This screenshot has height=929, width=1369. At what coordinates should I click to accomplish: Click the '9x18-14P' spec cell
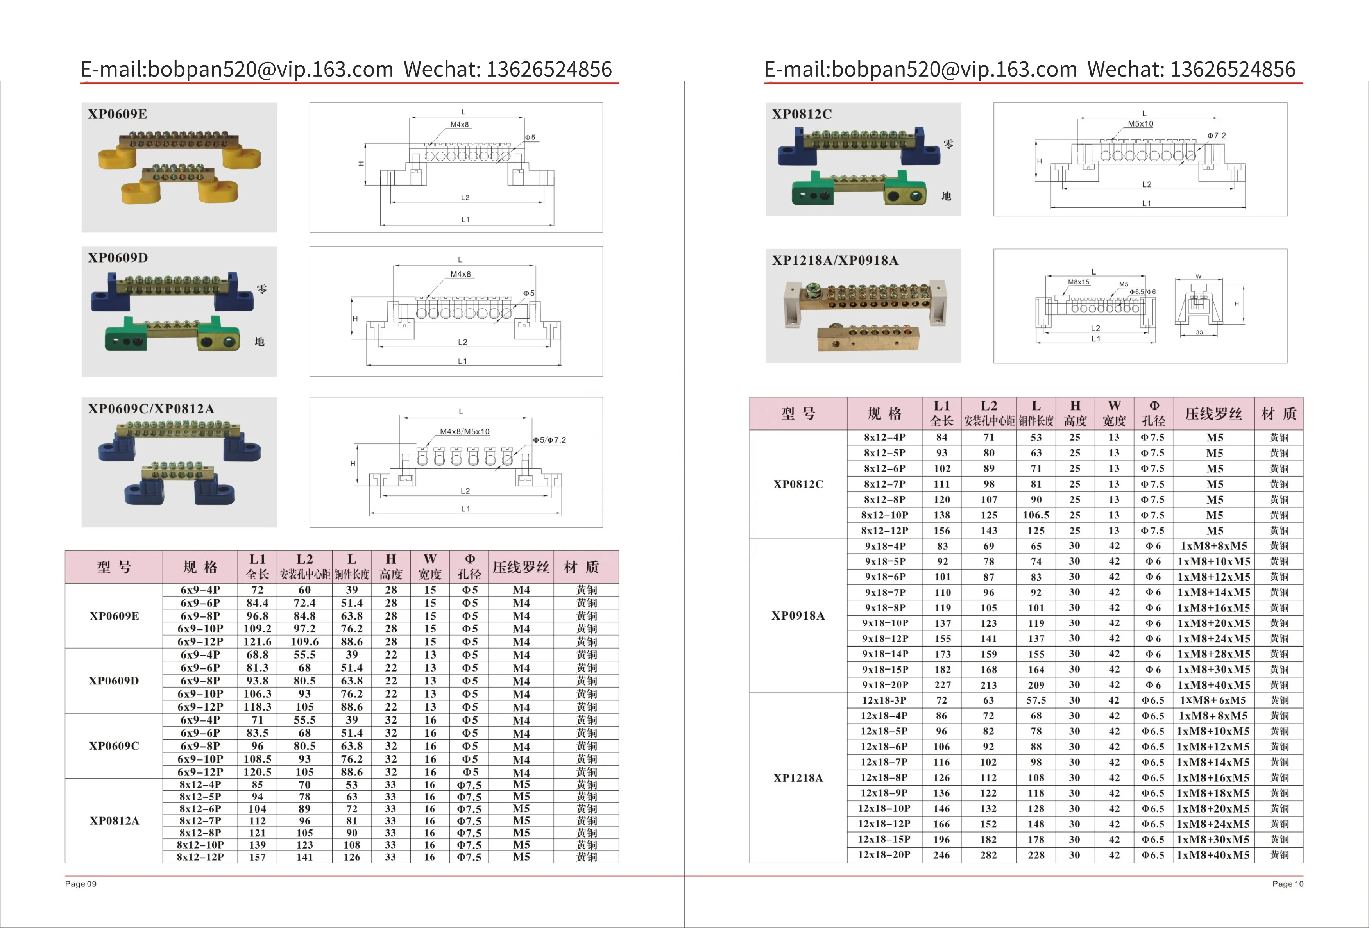884,654
